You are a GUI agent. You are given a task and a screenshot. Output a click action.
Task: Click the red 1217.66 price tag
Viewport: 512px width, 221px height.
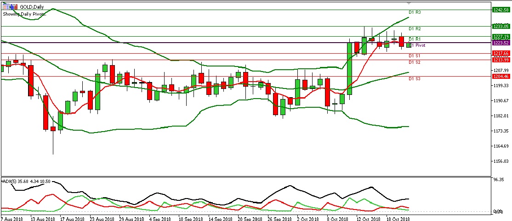point(501,53)
